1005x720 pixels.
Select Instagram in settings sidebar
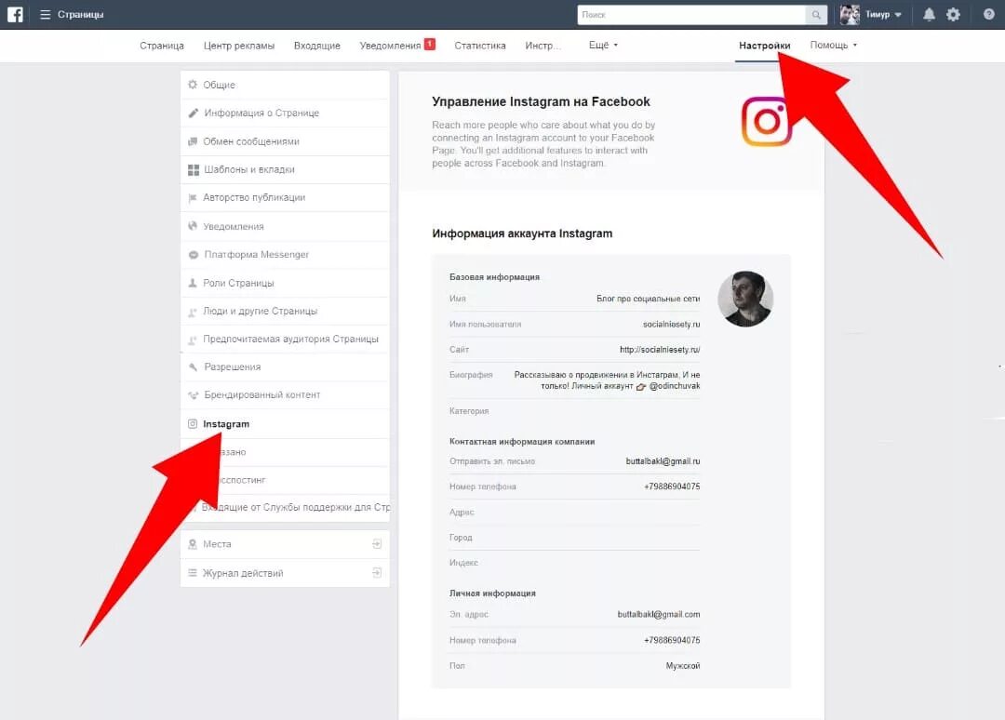point(286,423)
